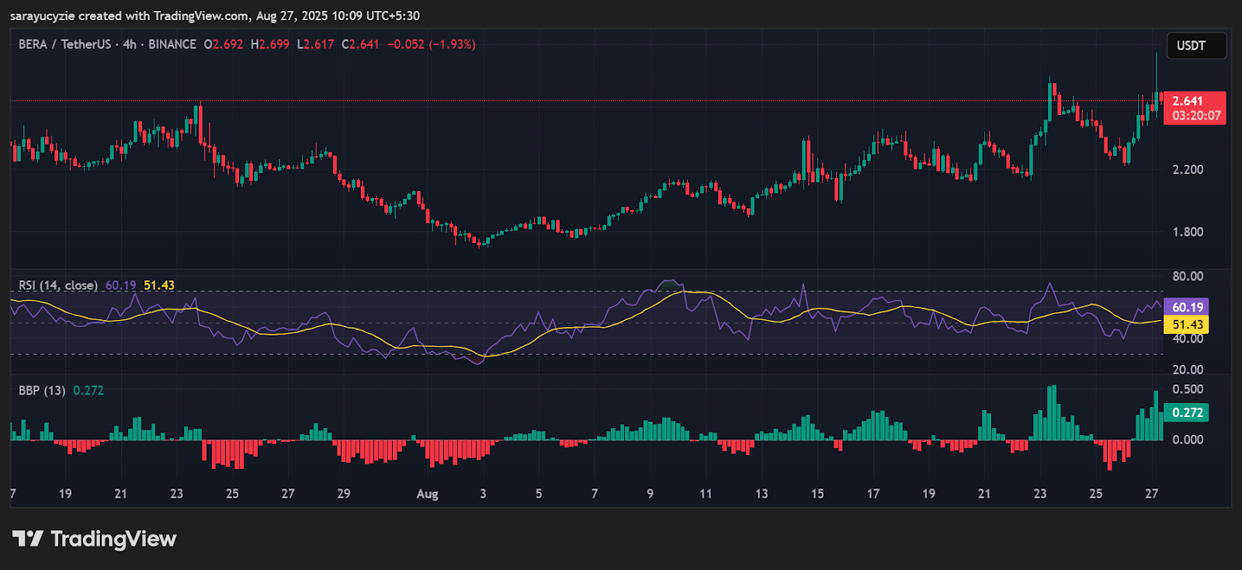Click date 3 on the time axis
1242x570 pixels.
[x=483, y=494]
